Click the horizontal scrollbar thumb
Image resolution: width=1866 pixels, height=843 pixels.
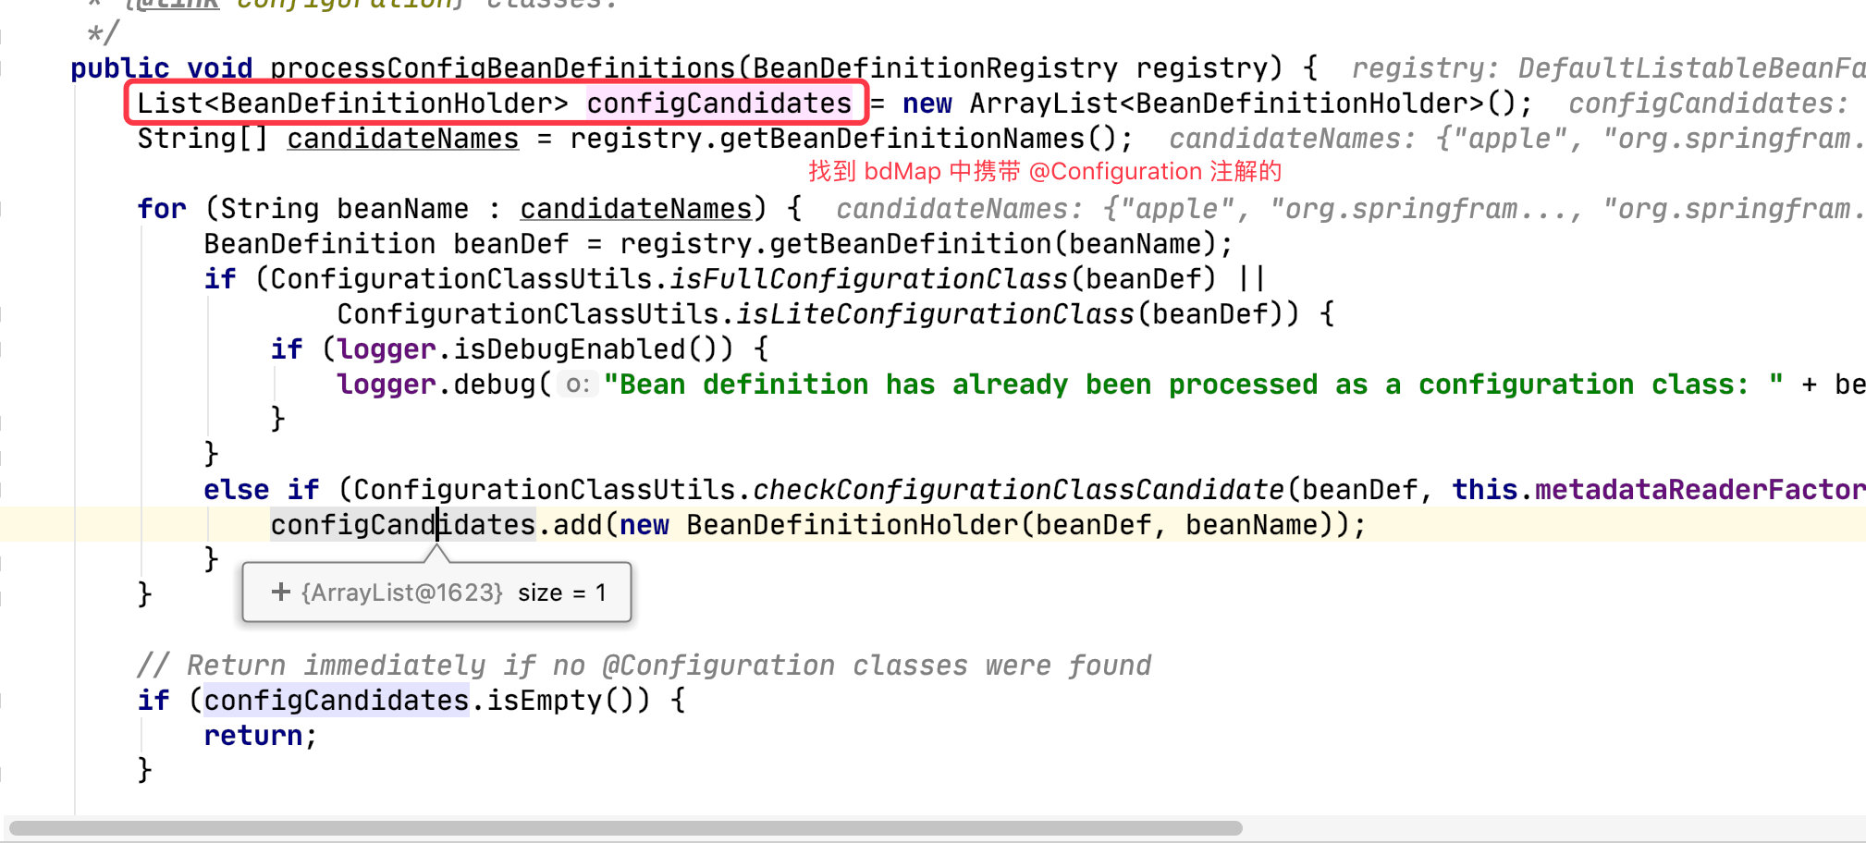[625, 828]
